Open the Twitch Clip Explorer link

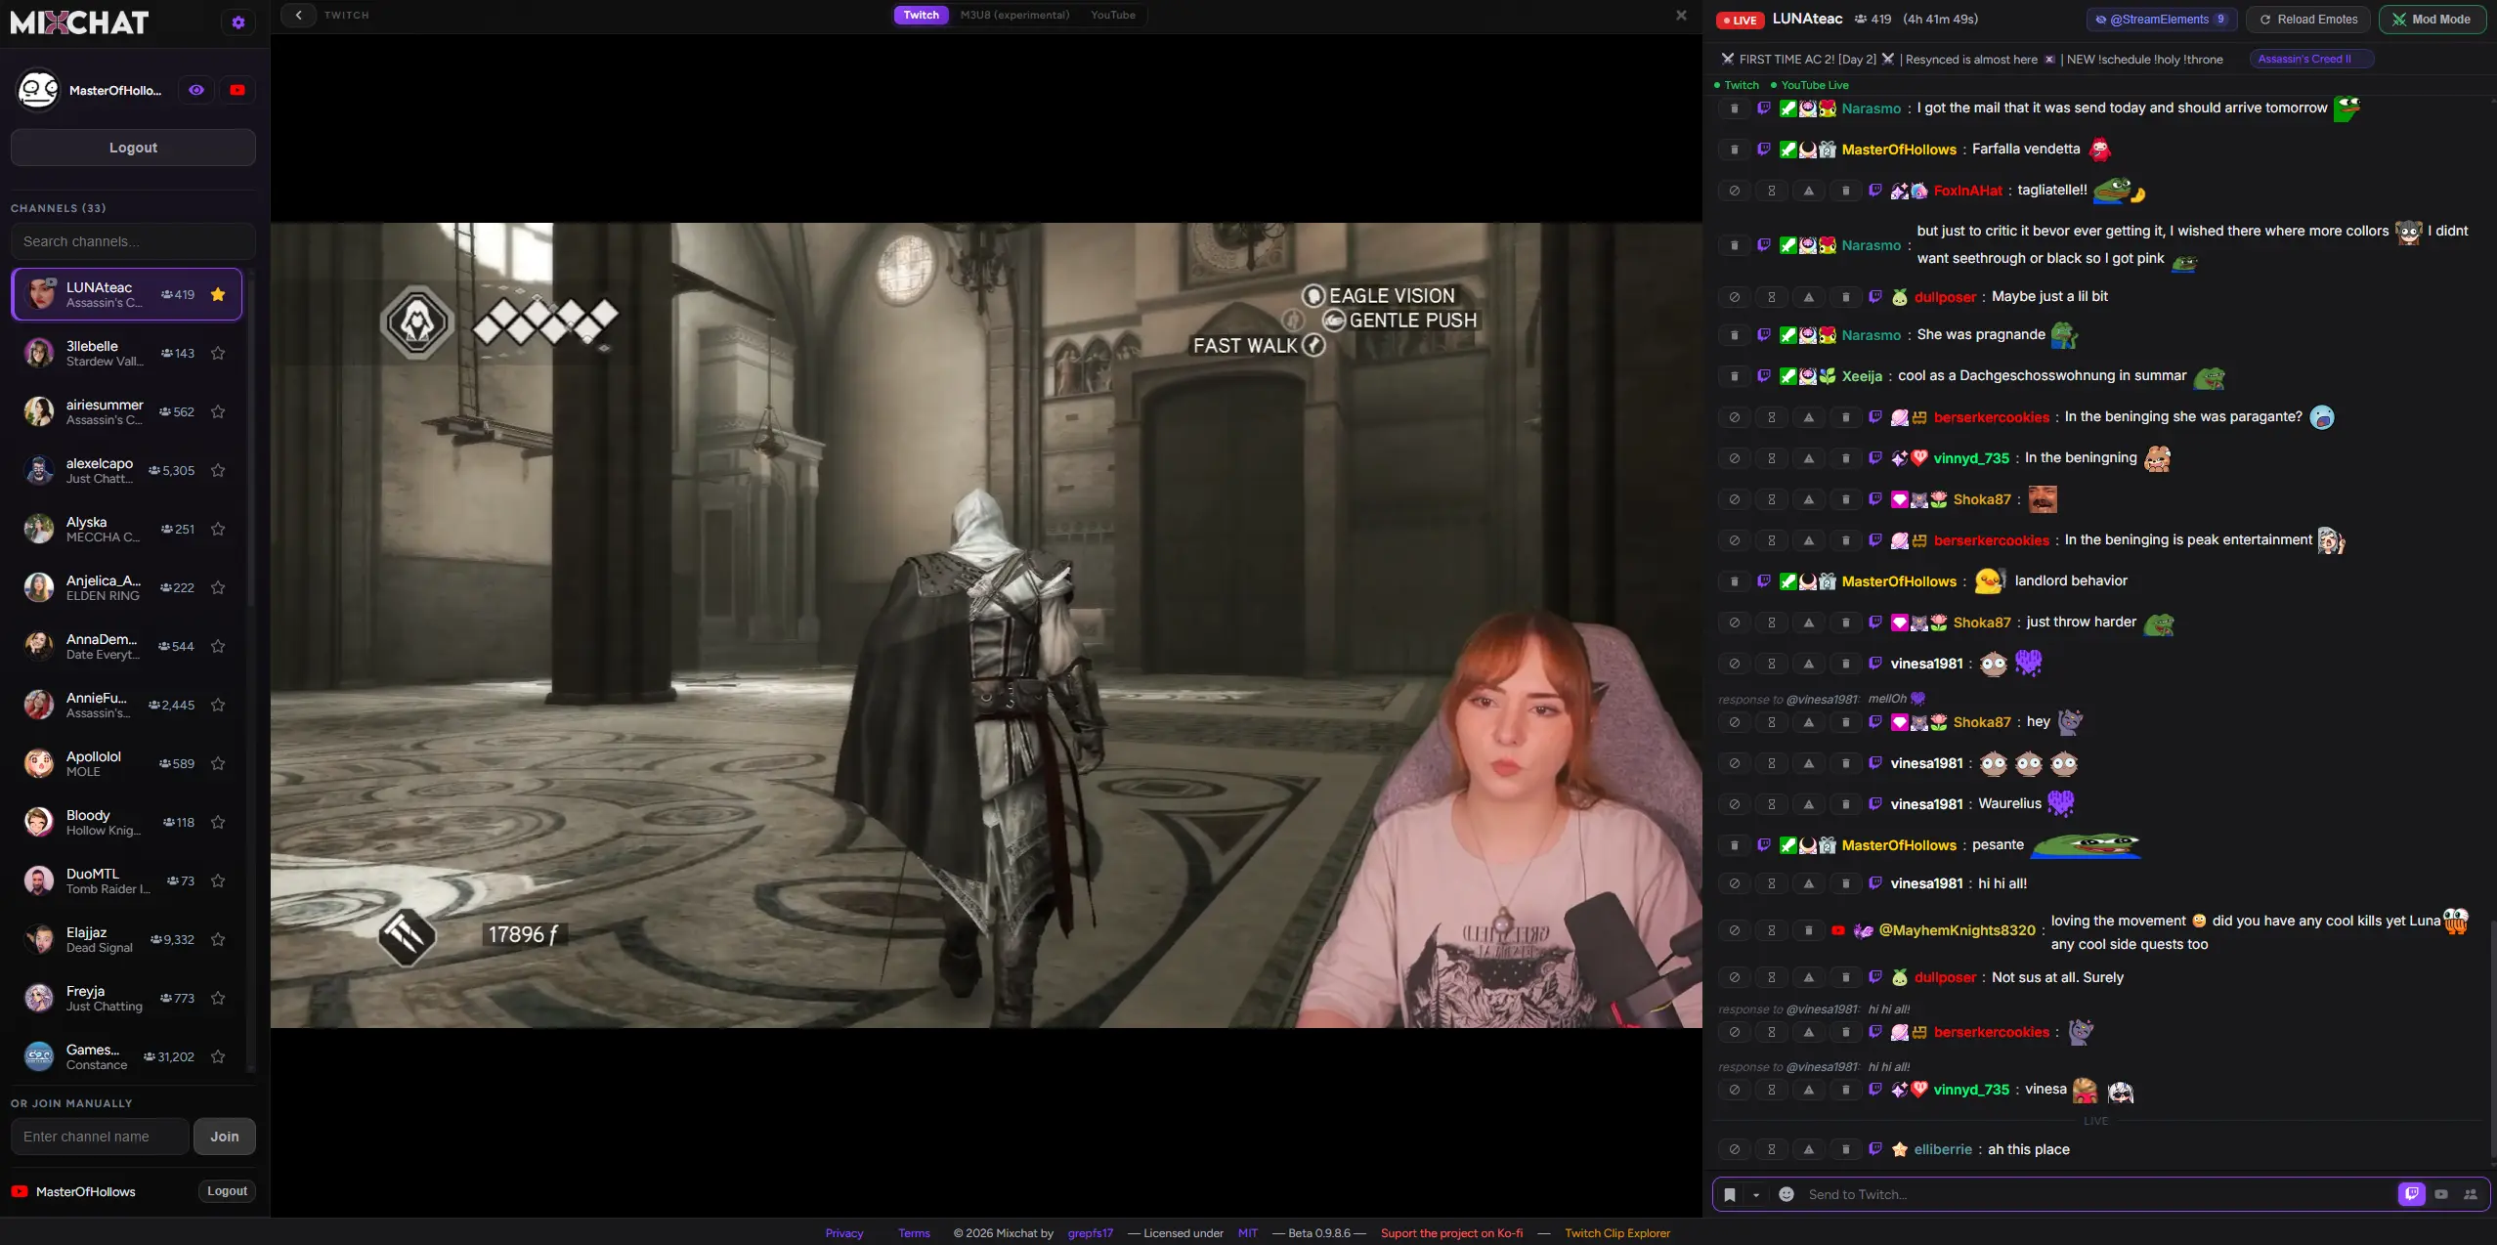[x=1617, y=1233]
